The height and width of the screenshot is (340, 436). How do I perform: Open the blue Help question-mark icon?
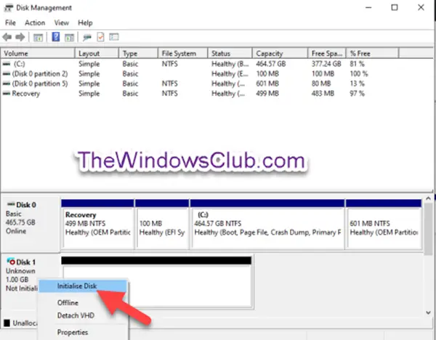click(x=56, y=37)
